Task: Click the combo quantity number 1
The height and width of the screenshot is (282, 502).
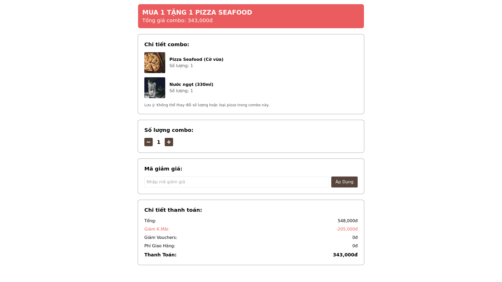Action: [x=159, y=142]
